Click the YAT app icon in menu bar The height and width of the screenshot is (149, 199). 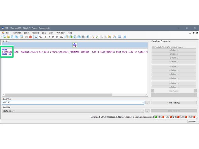pos(3,33)
